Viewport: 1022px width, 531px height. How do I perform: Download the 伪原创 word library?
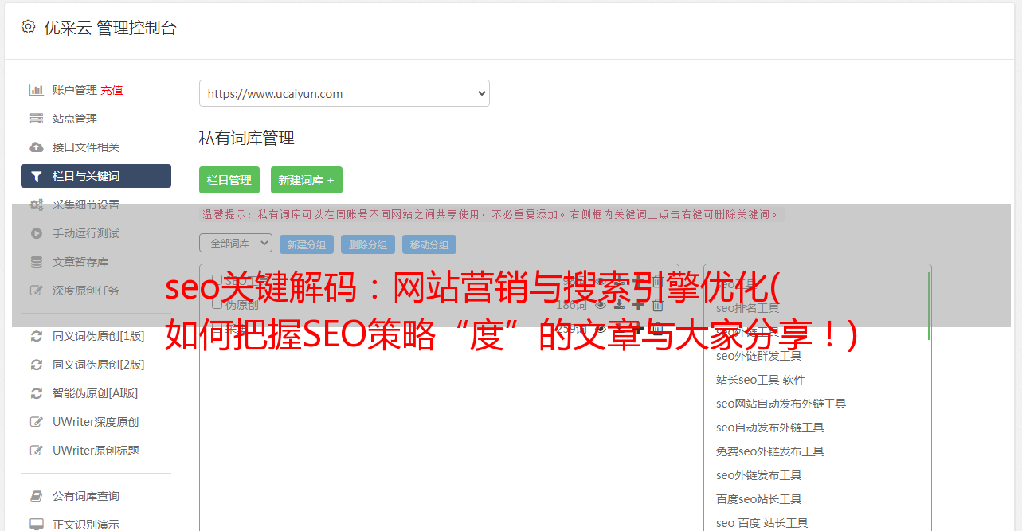tap(619, 304)
